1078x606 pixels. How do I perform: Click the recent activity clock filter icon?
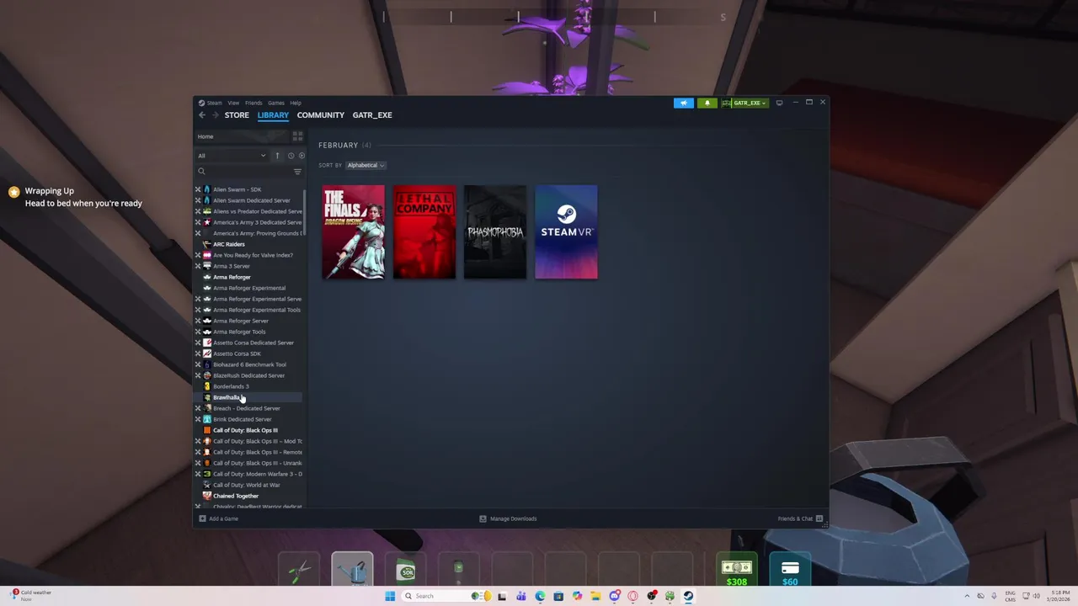[x=291, y=156]
